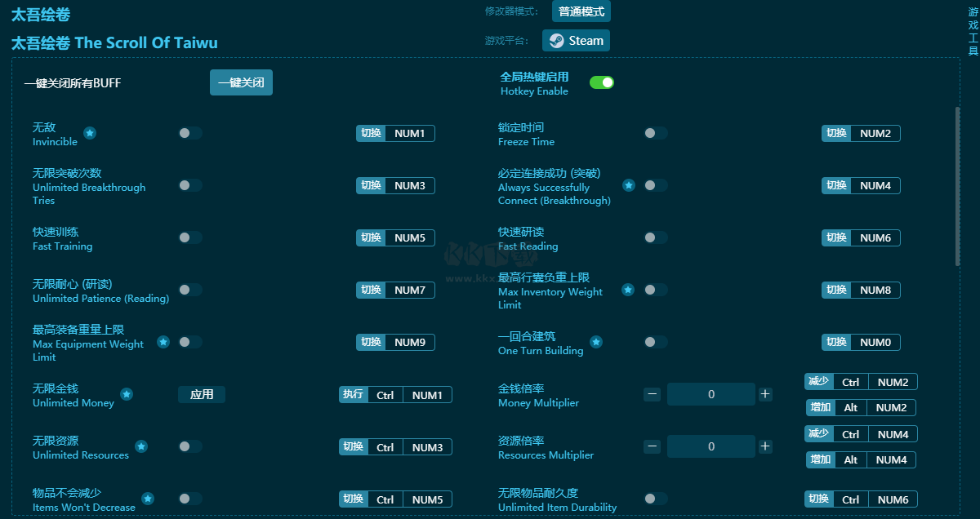Click the Steam platform icon button
Image resolution: width=980 pixels, height=519 pixels.
pos(576,41)
